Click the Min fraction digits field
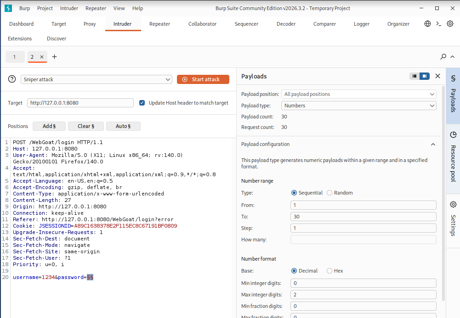 pos(363,306)
